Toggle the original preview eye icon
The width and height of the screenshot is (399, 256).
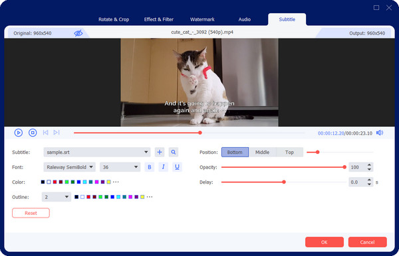pos(78,33)
